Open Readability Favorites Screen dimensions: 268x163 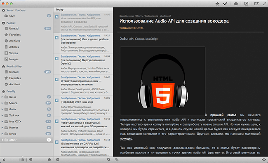[x=27, y=78]
